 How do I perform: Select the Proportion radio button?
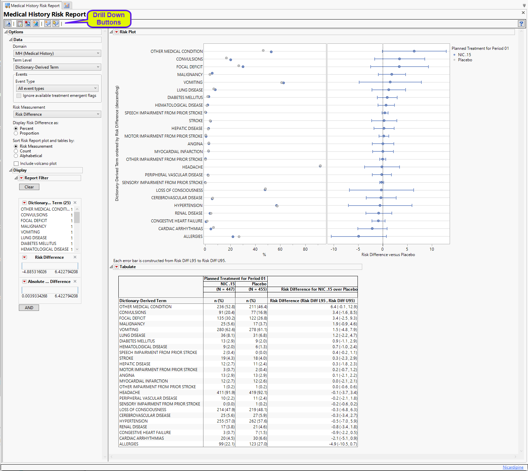click(x=16, y=133)
